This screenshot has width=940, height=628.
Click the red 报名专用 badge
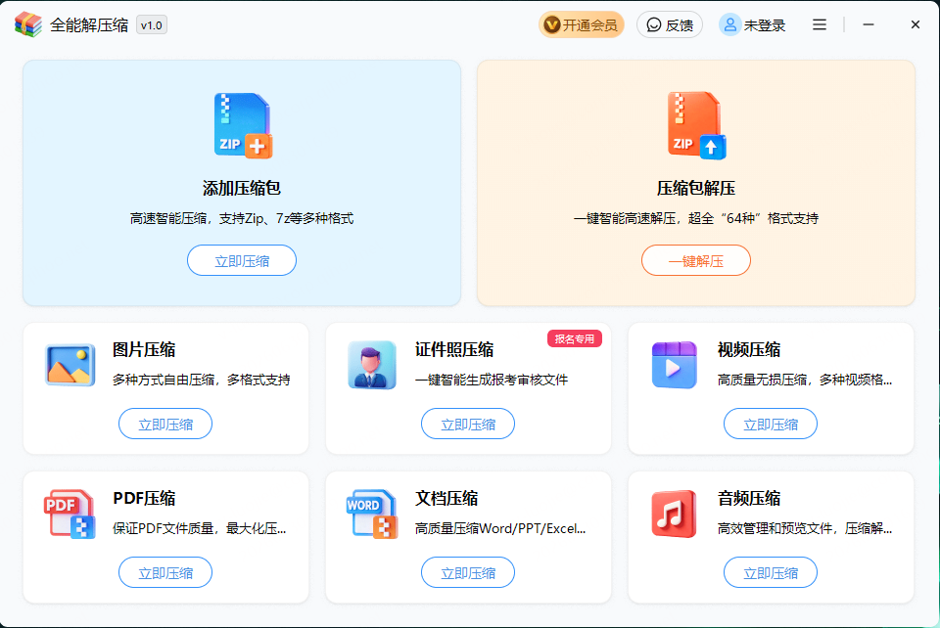pos(575,338)
